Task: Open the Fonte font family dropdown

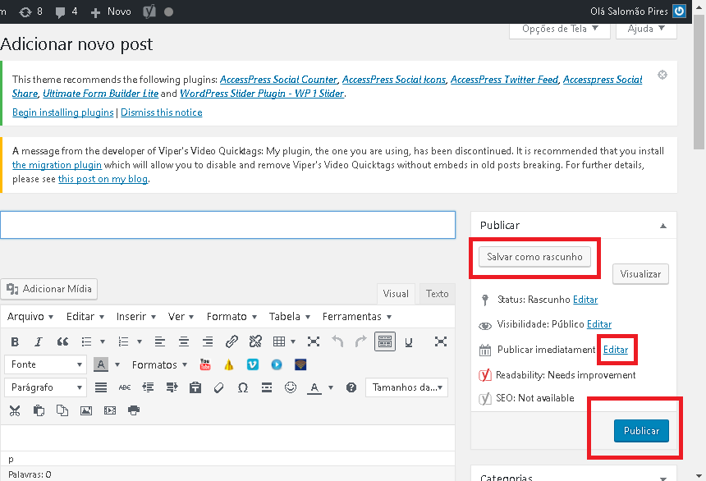Action: [x=45, y=364]
